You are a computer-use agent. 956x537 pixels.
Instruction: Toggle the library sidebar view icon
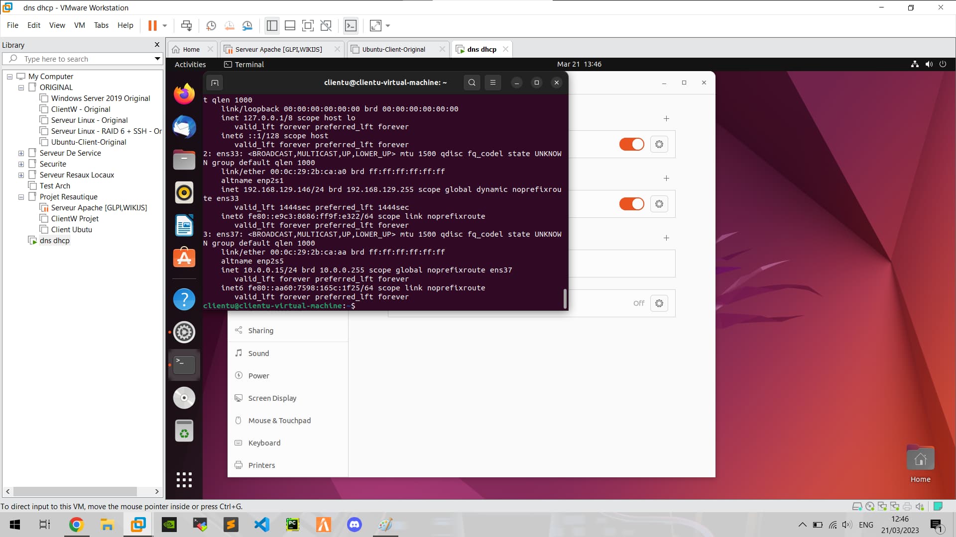click(x=272, y=25)
